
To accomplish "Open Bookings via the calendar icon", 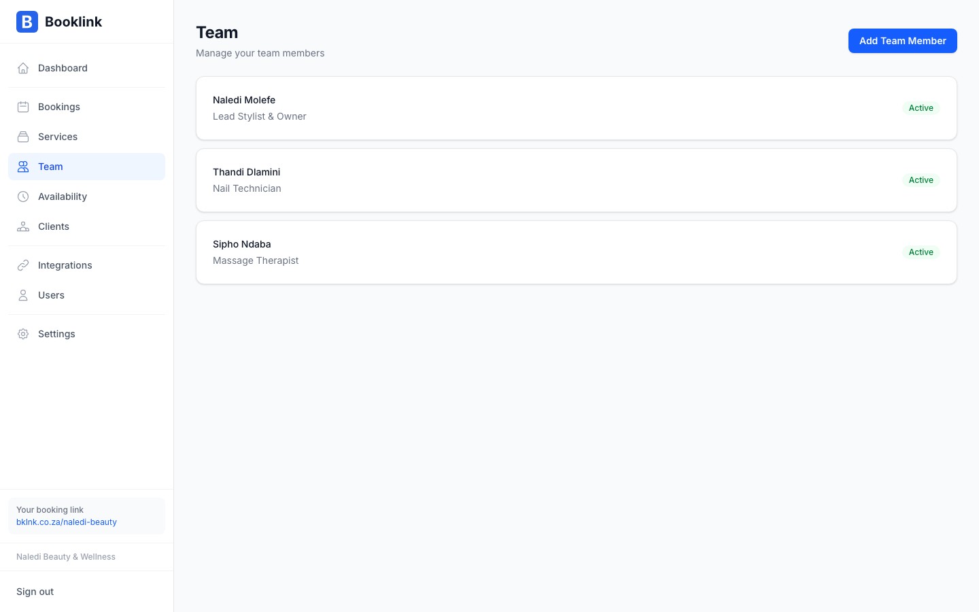I will point(23,107).
